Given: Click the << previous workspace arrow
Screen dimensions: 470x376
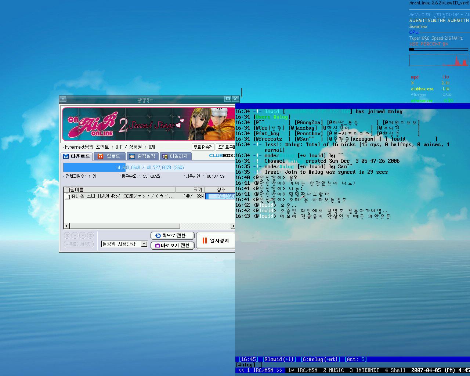Looking at the screenshot, I should coord(241,370).
